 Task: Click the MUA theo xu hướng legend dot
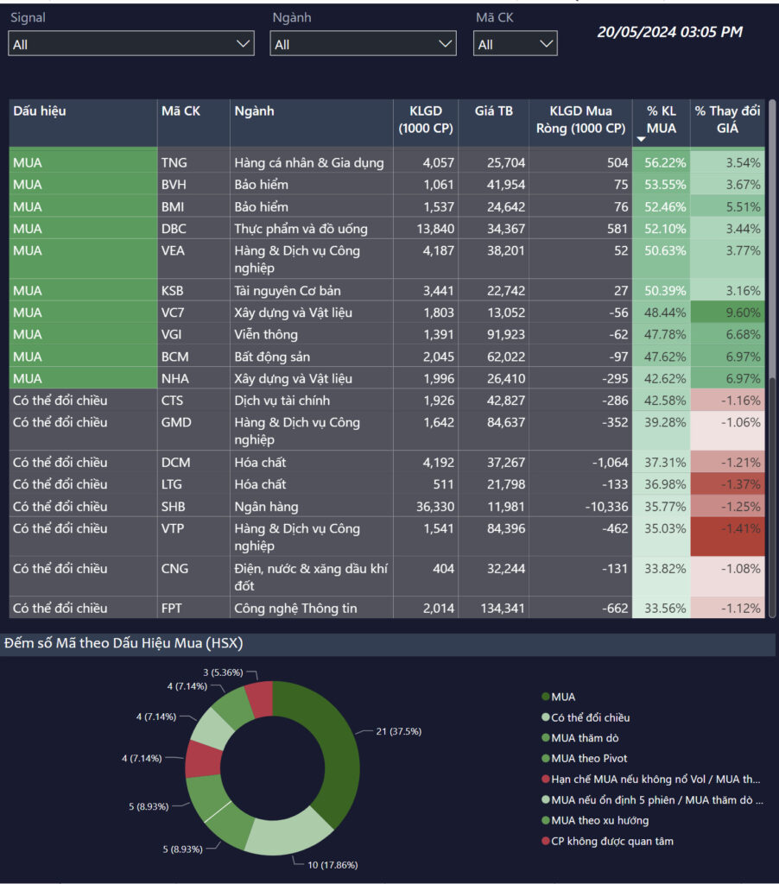[x=545, y=820]
